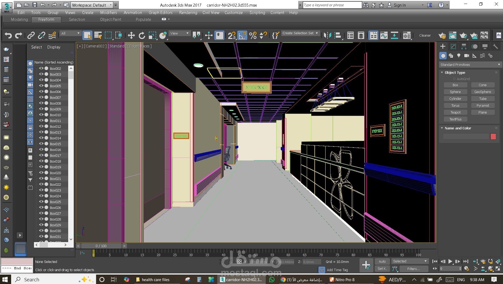Viewport: 503px width, 284px height.
Task: Play the animation with Play button
Action: [450, 261]
